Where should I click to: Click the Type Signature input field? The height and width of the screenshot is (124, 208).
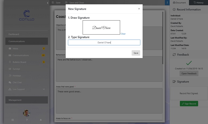[104, 42]
